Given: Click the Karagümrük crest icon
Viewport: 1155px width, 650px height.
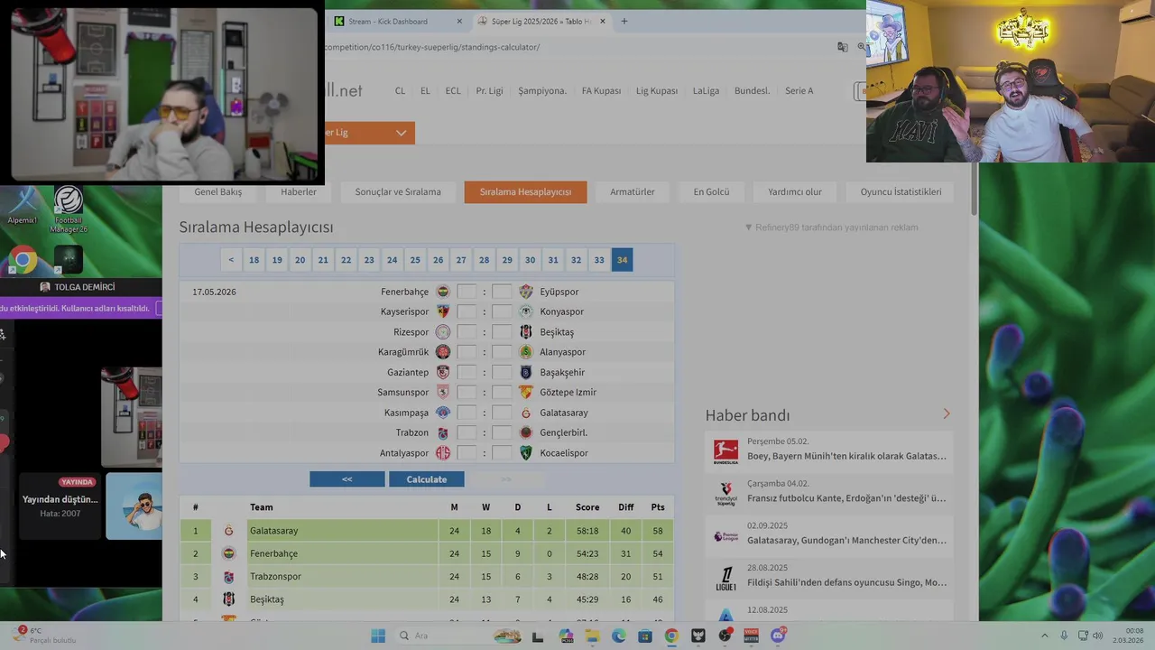Looking at the screenshot, I should point(442,352).
